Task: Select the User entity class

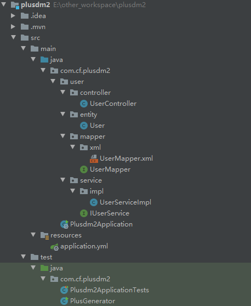Action: [x=97, y=126]
